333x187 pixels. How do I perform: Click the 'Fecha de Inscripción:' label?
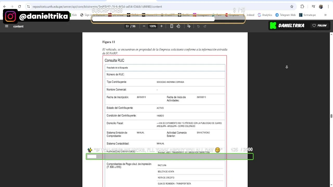(118, 97)
